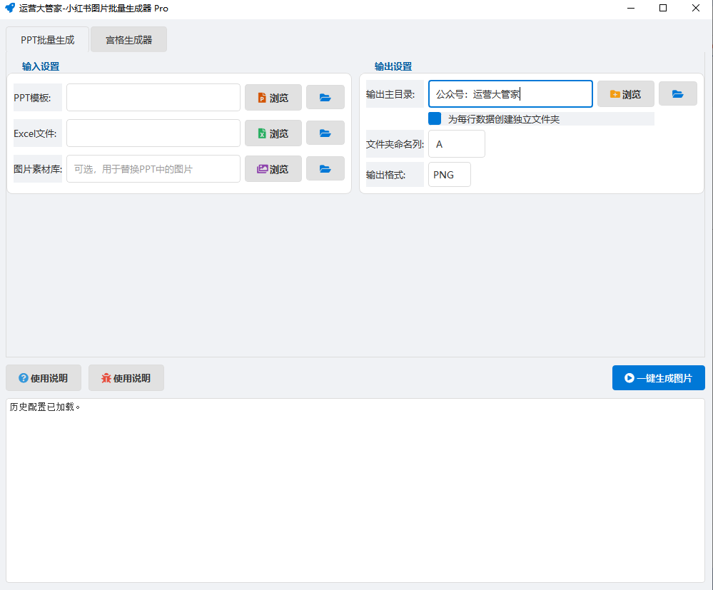Image resolution: width=713 pixels, height=590 pixels.
Task: Click the 输出主目录 input field
Action: pyautogui.click(x=510, y=94)
